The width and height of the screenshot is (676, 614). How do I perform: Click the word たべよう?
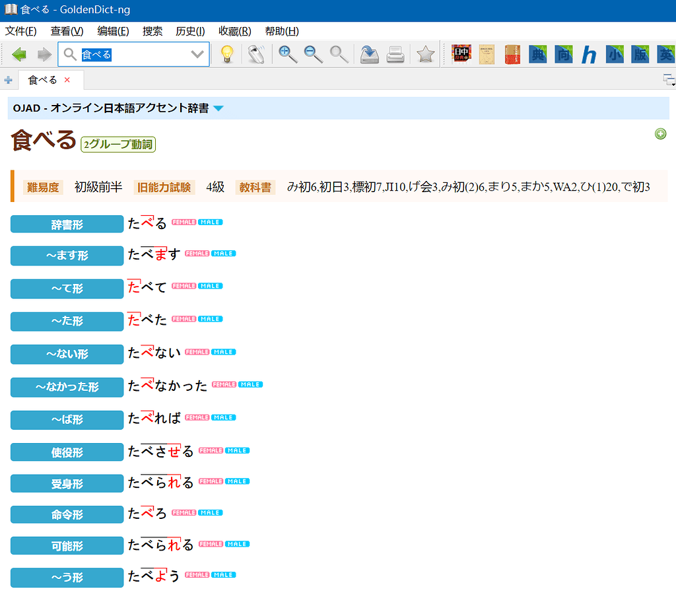[153, 576]
